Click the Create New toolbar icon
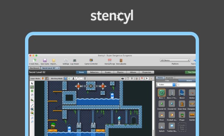Image resolution: width=224 pixels, height=136 pixels. [x=34, y=61]
